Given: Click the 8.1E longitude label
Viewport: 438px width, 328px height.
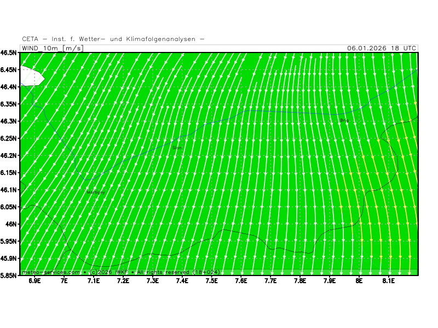Looking at the screenshot, I should pyautogui.click(x=388, y=282).
